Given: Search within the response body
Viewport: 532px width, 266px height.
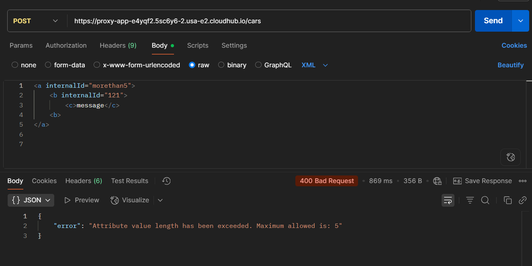Looking at the screenshot, I should pyautogui.click(x=485, y=200).
